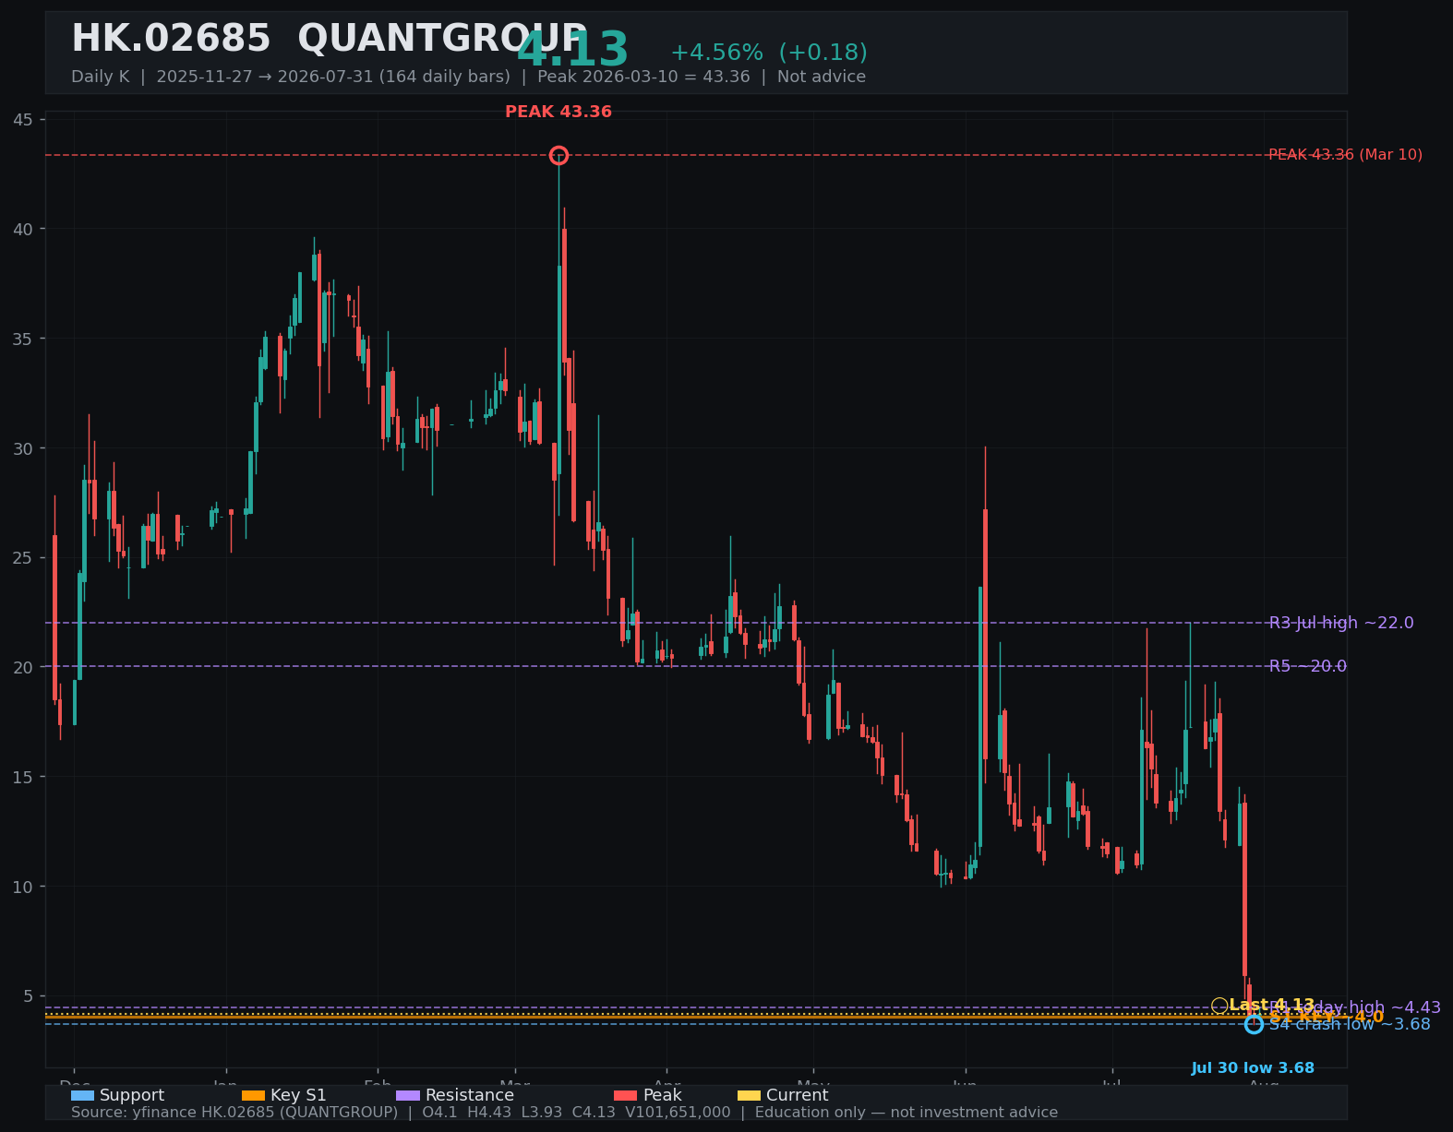Click the "R5 ~20.0" resistance label
Screen dimensions: 1453x1132
pos(1308,666)
